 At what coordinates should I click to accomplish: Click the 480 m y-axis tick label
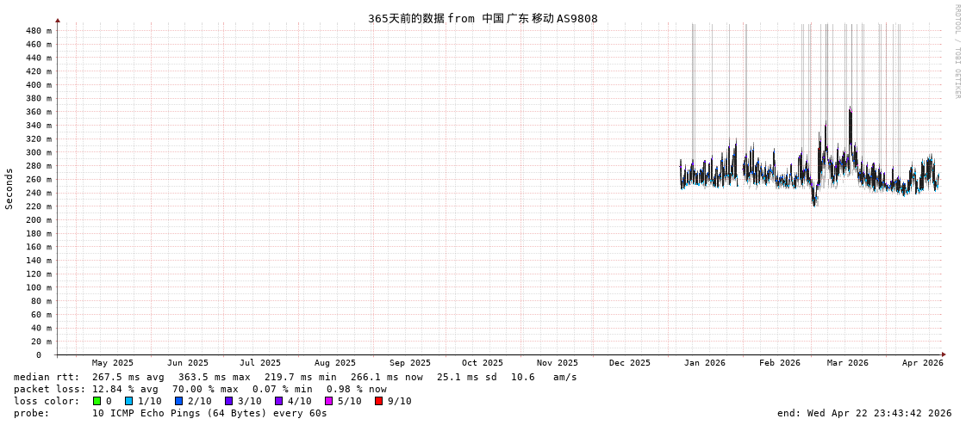pos(39,31)
